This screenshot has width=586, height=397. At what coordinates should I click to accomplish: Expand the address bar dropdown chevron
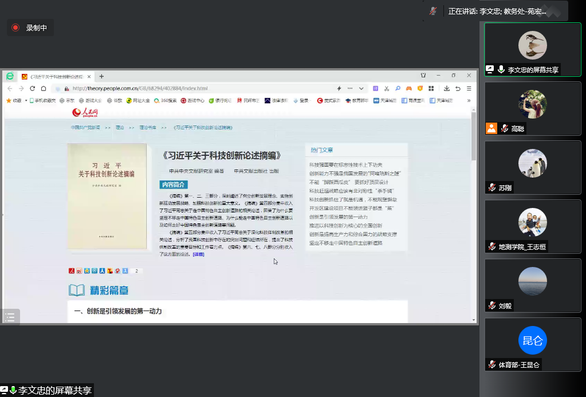coord(361,89)
